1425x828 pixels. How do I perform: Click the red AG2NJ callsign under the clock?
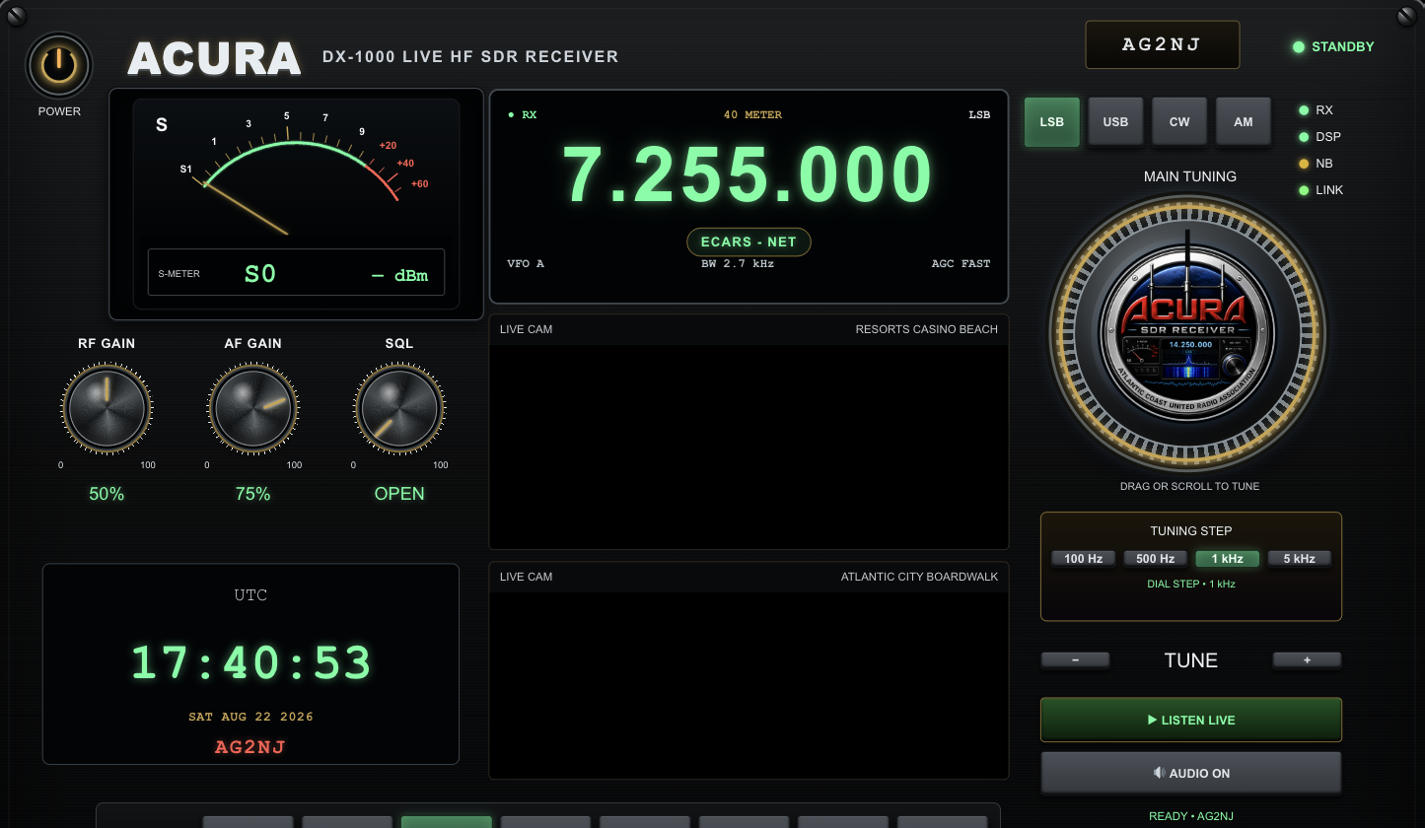[x=250, y=746]
